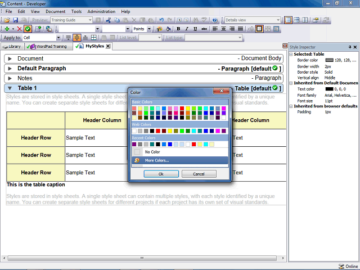This screenshot has width=360, height=270.
Task: Click the open folder icon in toolbar
Action: point(7,20)
